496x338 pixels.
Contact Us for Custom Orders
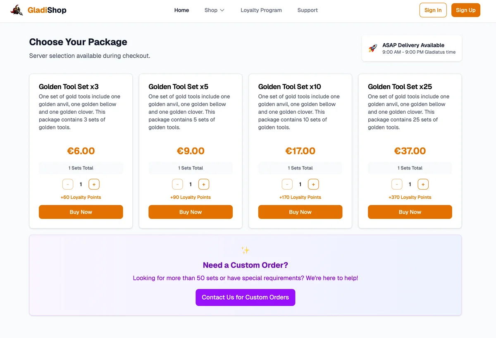point(246,297)
